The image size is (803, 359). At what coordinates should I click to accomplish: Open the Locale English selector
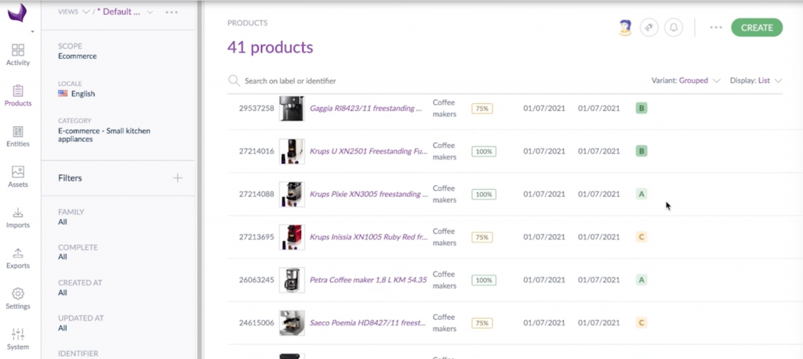coord(76,89)
